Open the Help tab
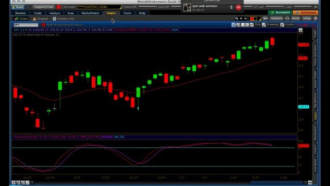 142,13
